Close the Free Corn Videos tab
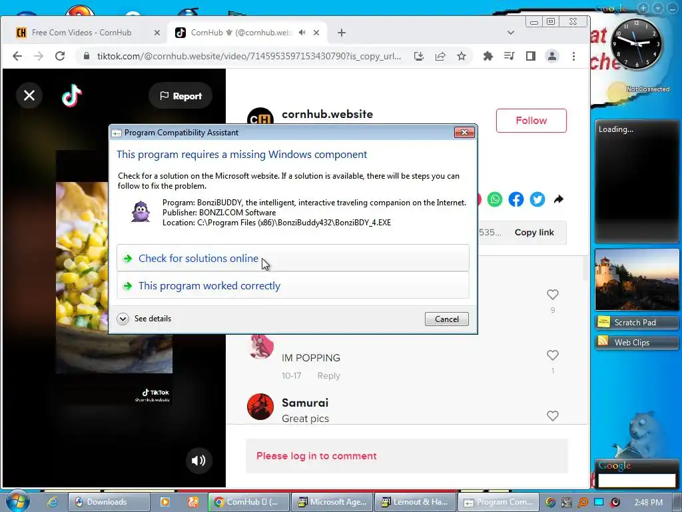682x512 pixels. 157,33
